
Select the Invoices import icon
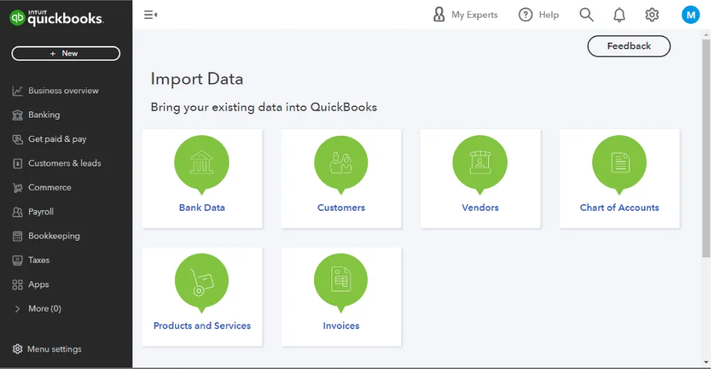point(341,281)
